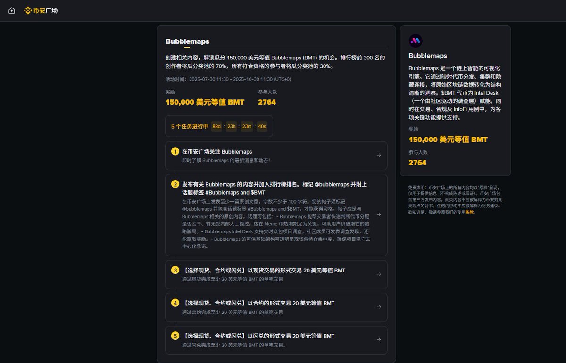Open the arrow for the 发布有关 Bubblemaps task
566x363 pixels.
pos(378,214)
